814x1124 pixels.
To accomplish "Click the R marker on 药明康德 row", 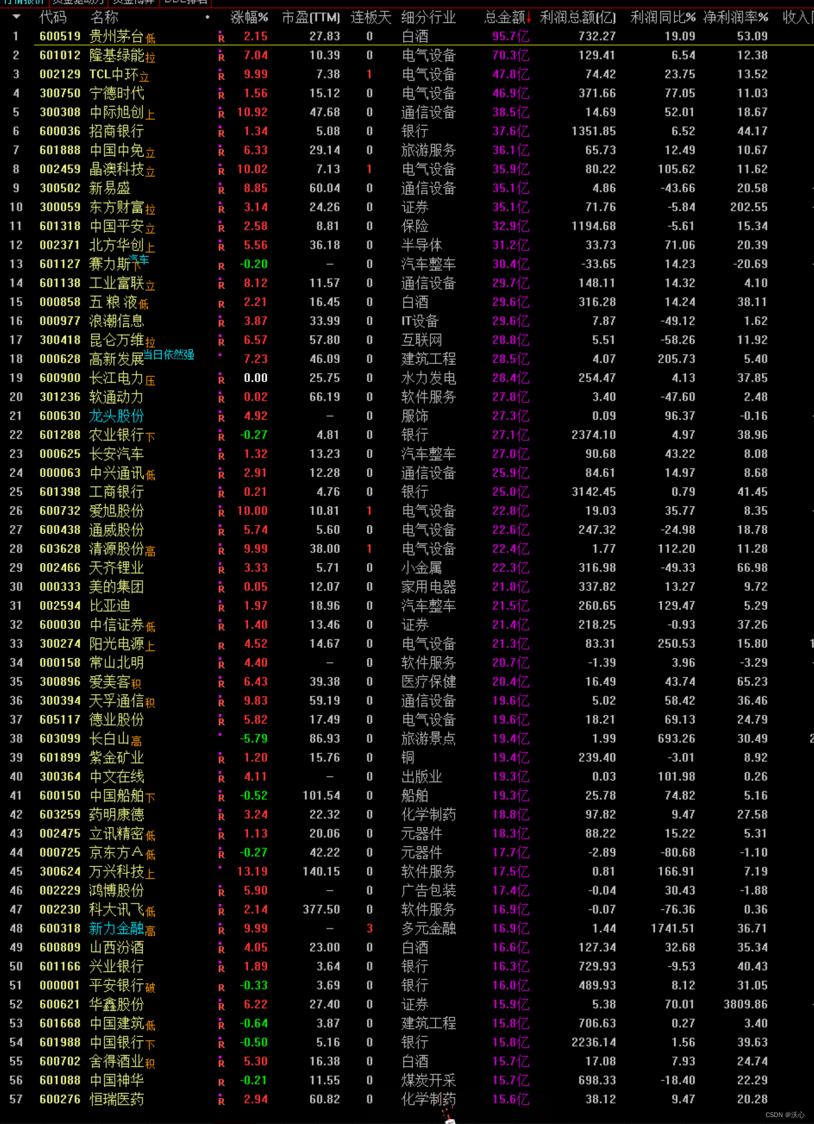I will pyautogui.click(x=221, y=817).
